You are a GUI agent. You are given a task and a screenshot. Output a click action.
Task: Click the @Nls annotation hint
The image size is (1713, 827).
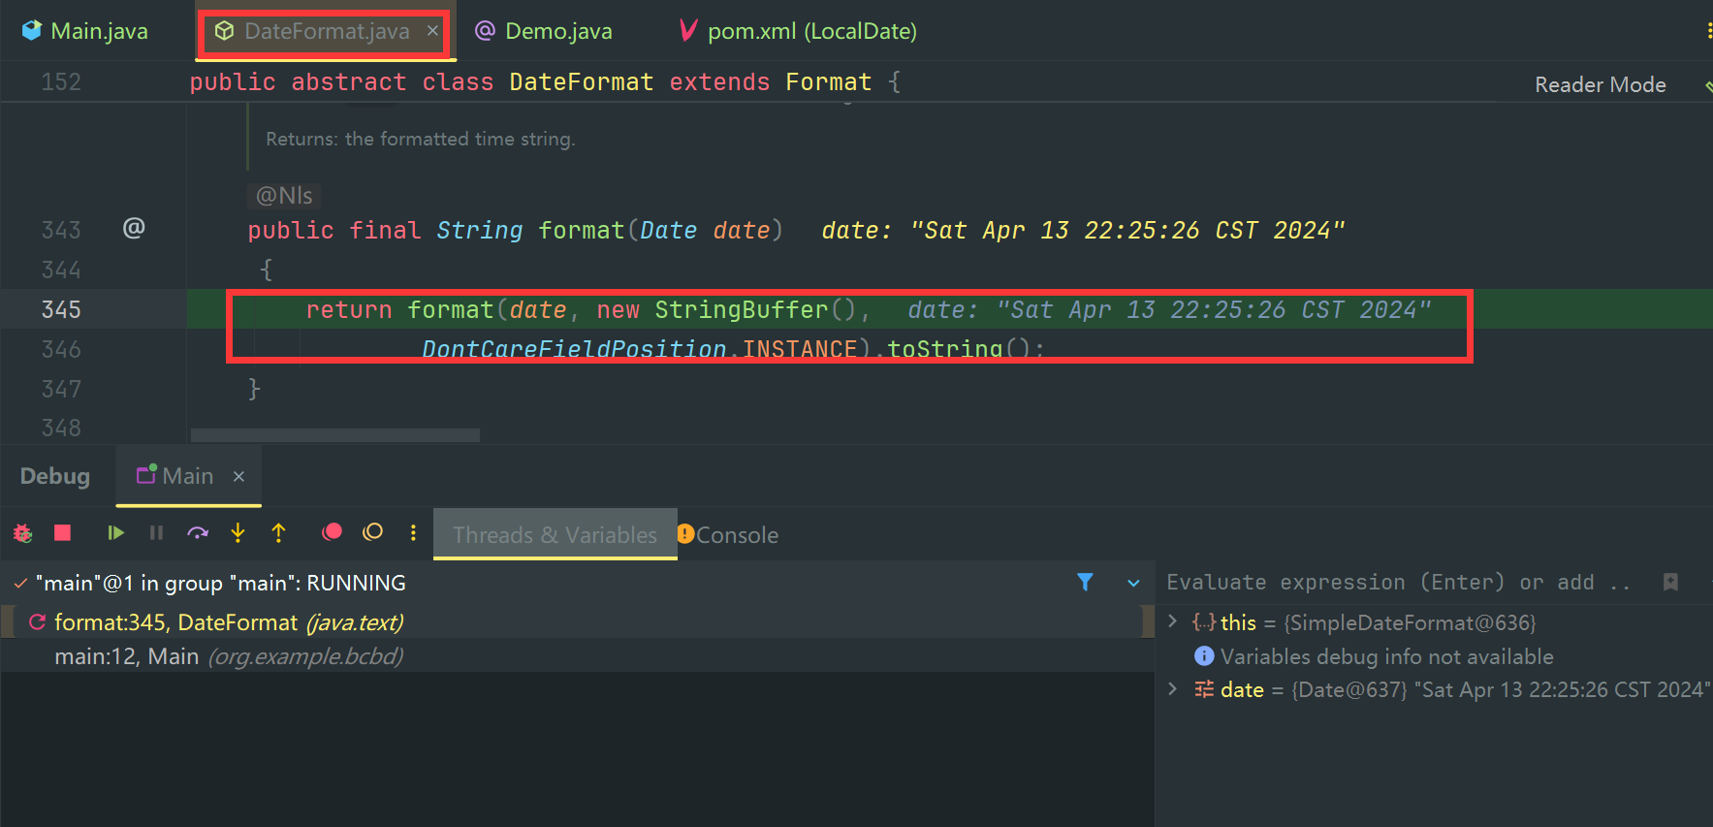click(284, 196)
